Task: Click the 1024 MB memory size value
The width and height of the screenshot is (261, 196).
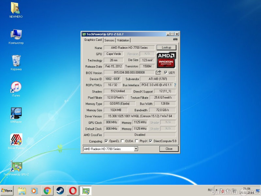Action: click(x=116, y=110)
